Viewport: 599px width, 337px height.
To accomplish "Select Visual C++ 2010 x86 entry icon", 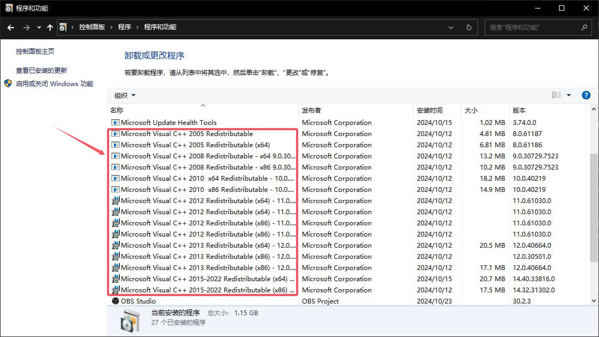I will click(x=115, y=189).
